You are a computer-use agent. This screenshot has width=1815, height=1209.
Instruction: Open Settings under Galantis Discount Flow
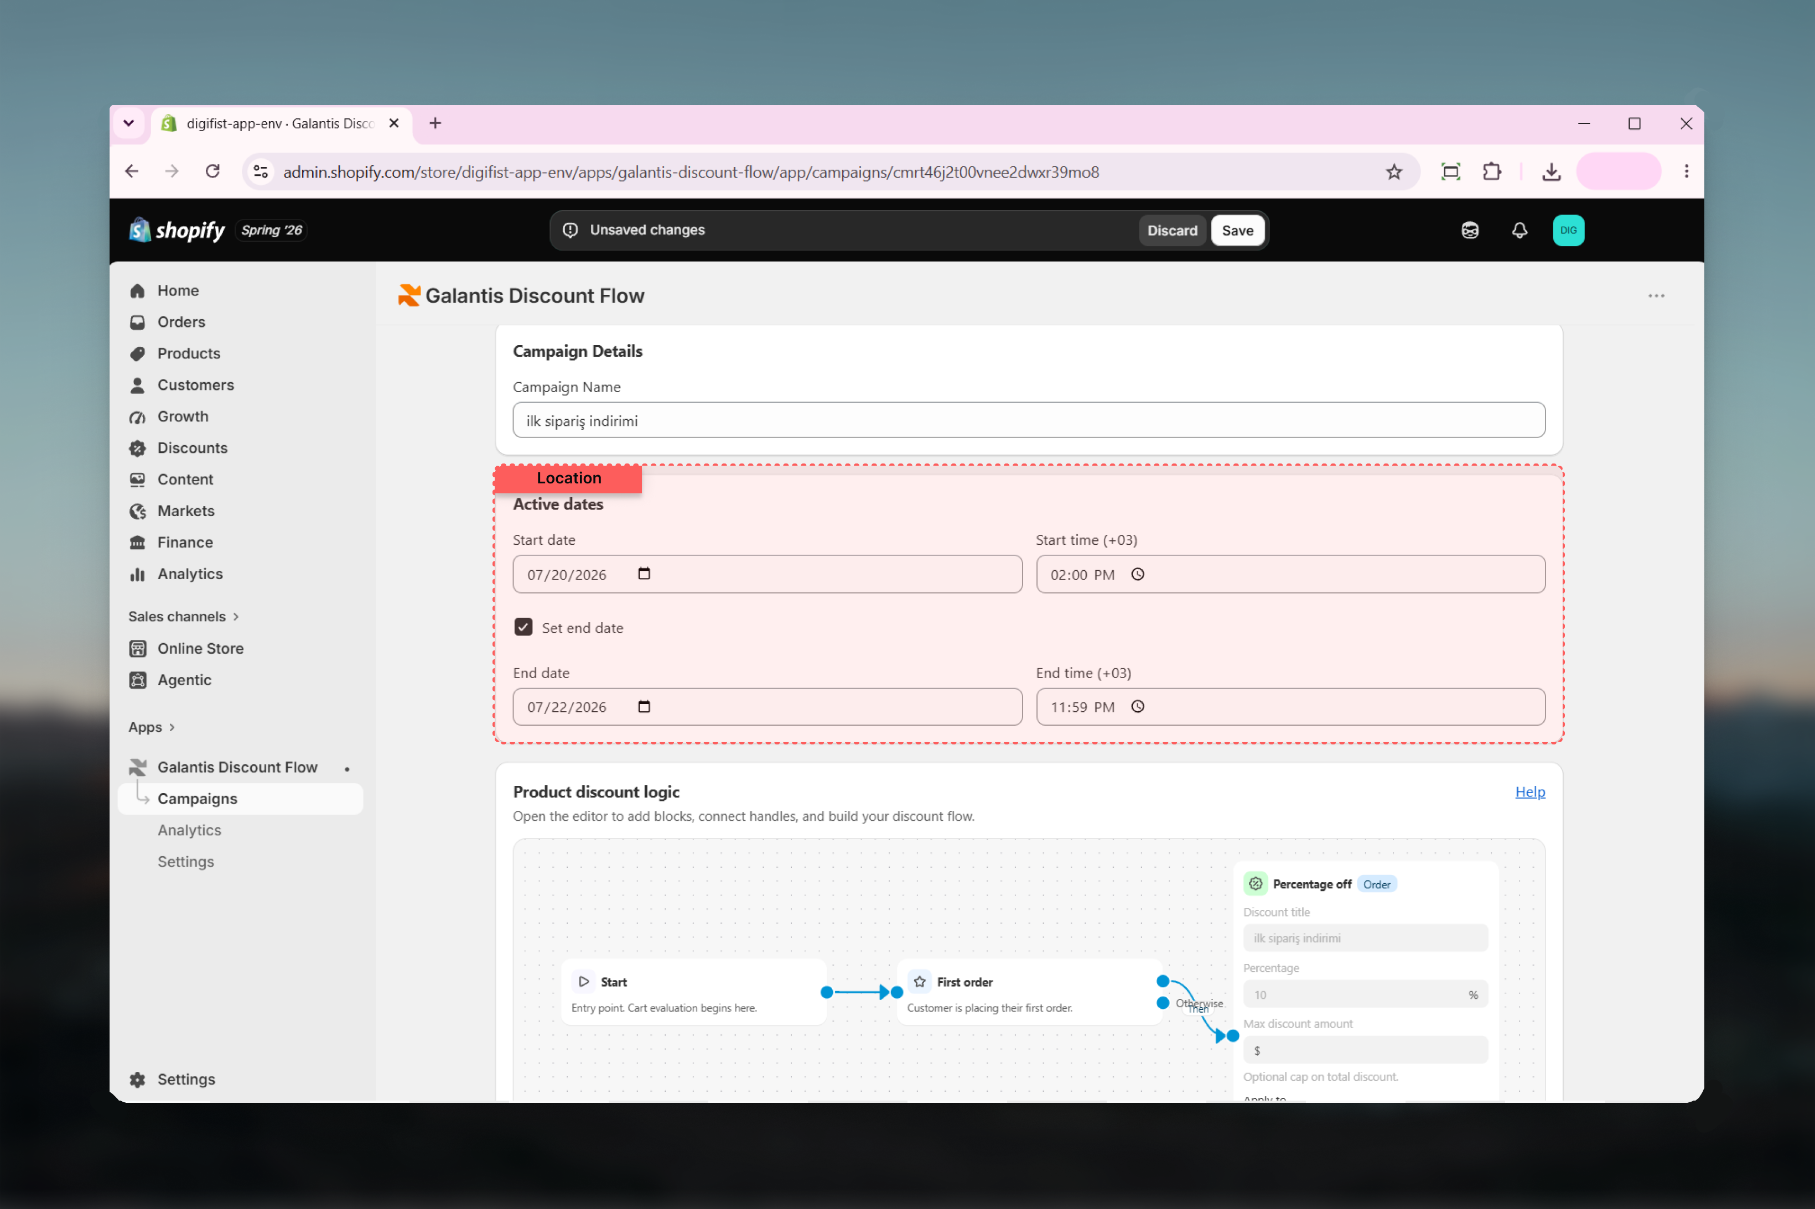click(x=186, y=862)
